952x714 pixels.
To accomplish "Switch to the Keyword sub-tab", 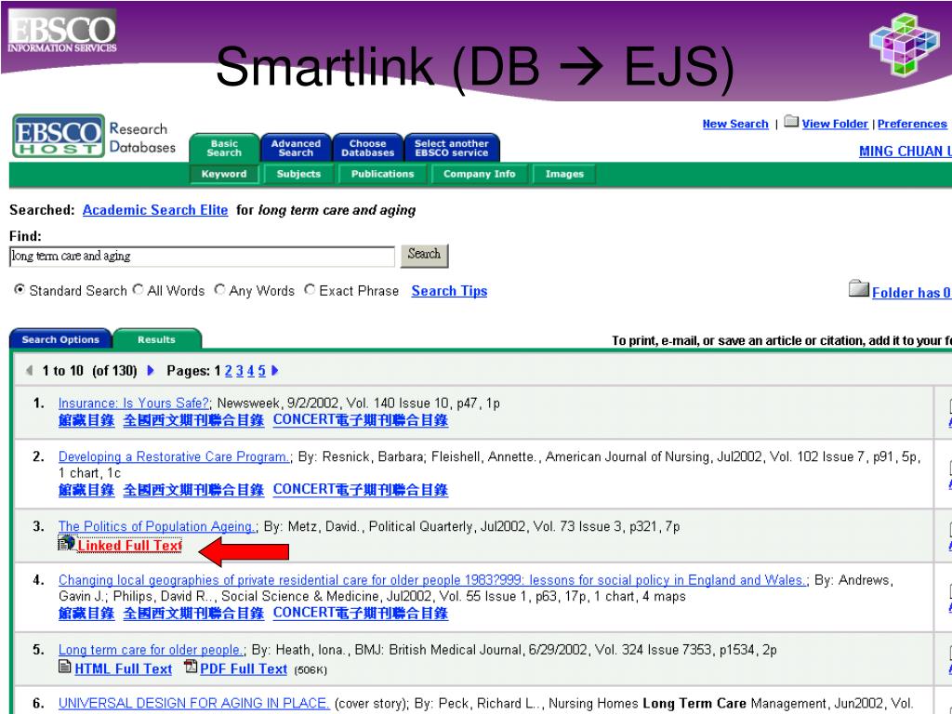I will (224, 174).
